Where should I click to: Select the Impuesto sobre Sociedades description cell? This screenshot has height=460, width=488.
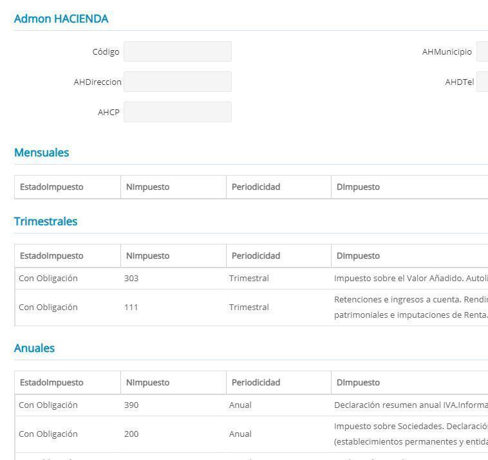[x=410, y=434]
